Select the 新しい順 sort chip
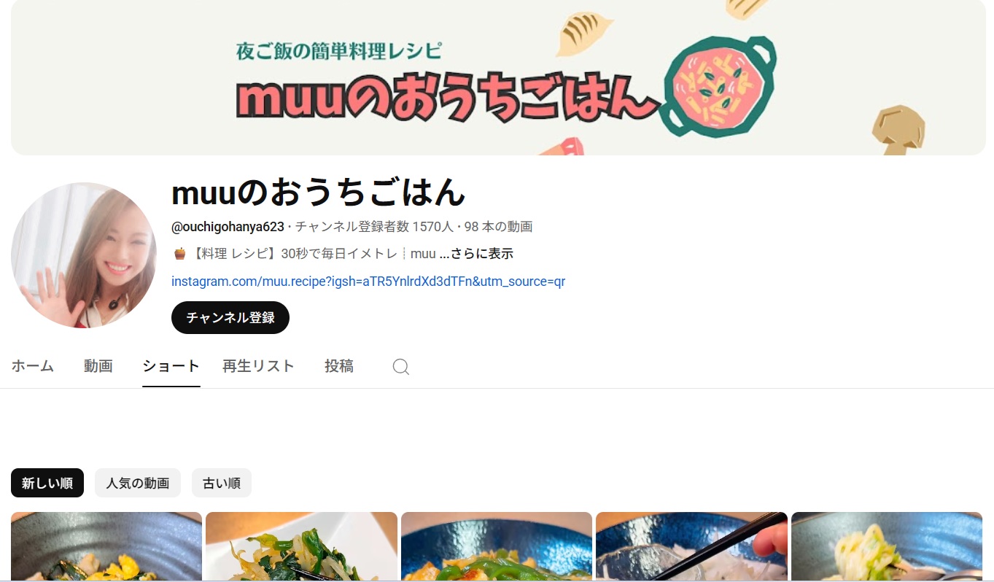 click(x=47, y=483)
